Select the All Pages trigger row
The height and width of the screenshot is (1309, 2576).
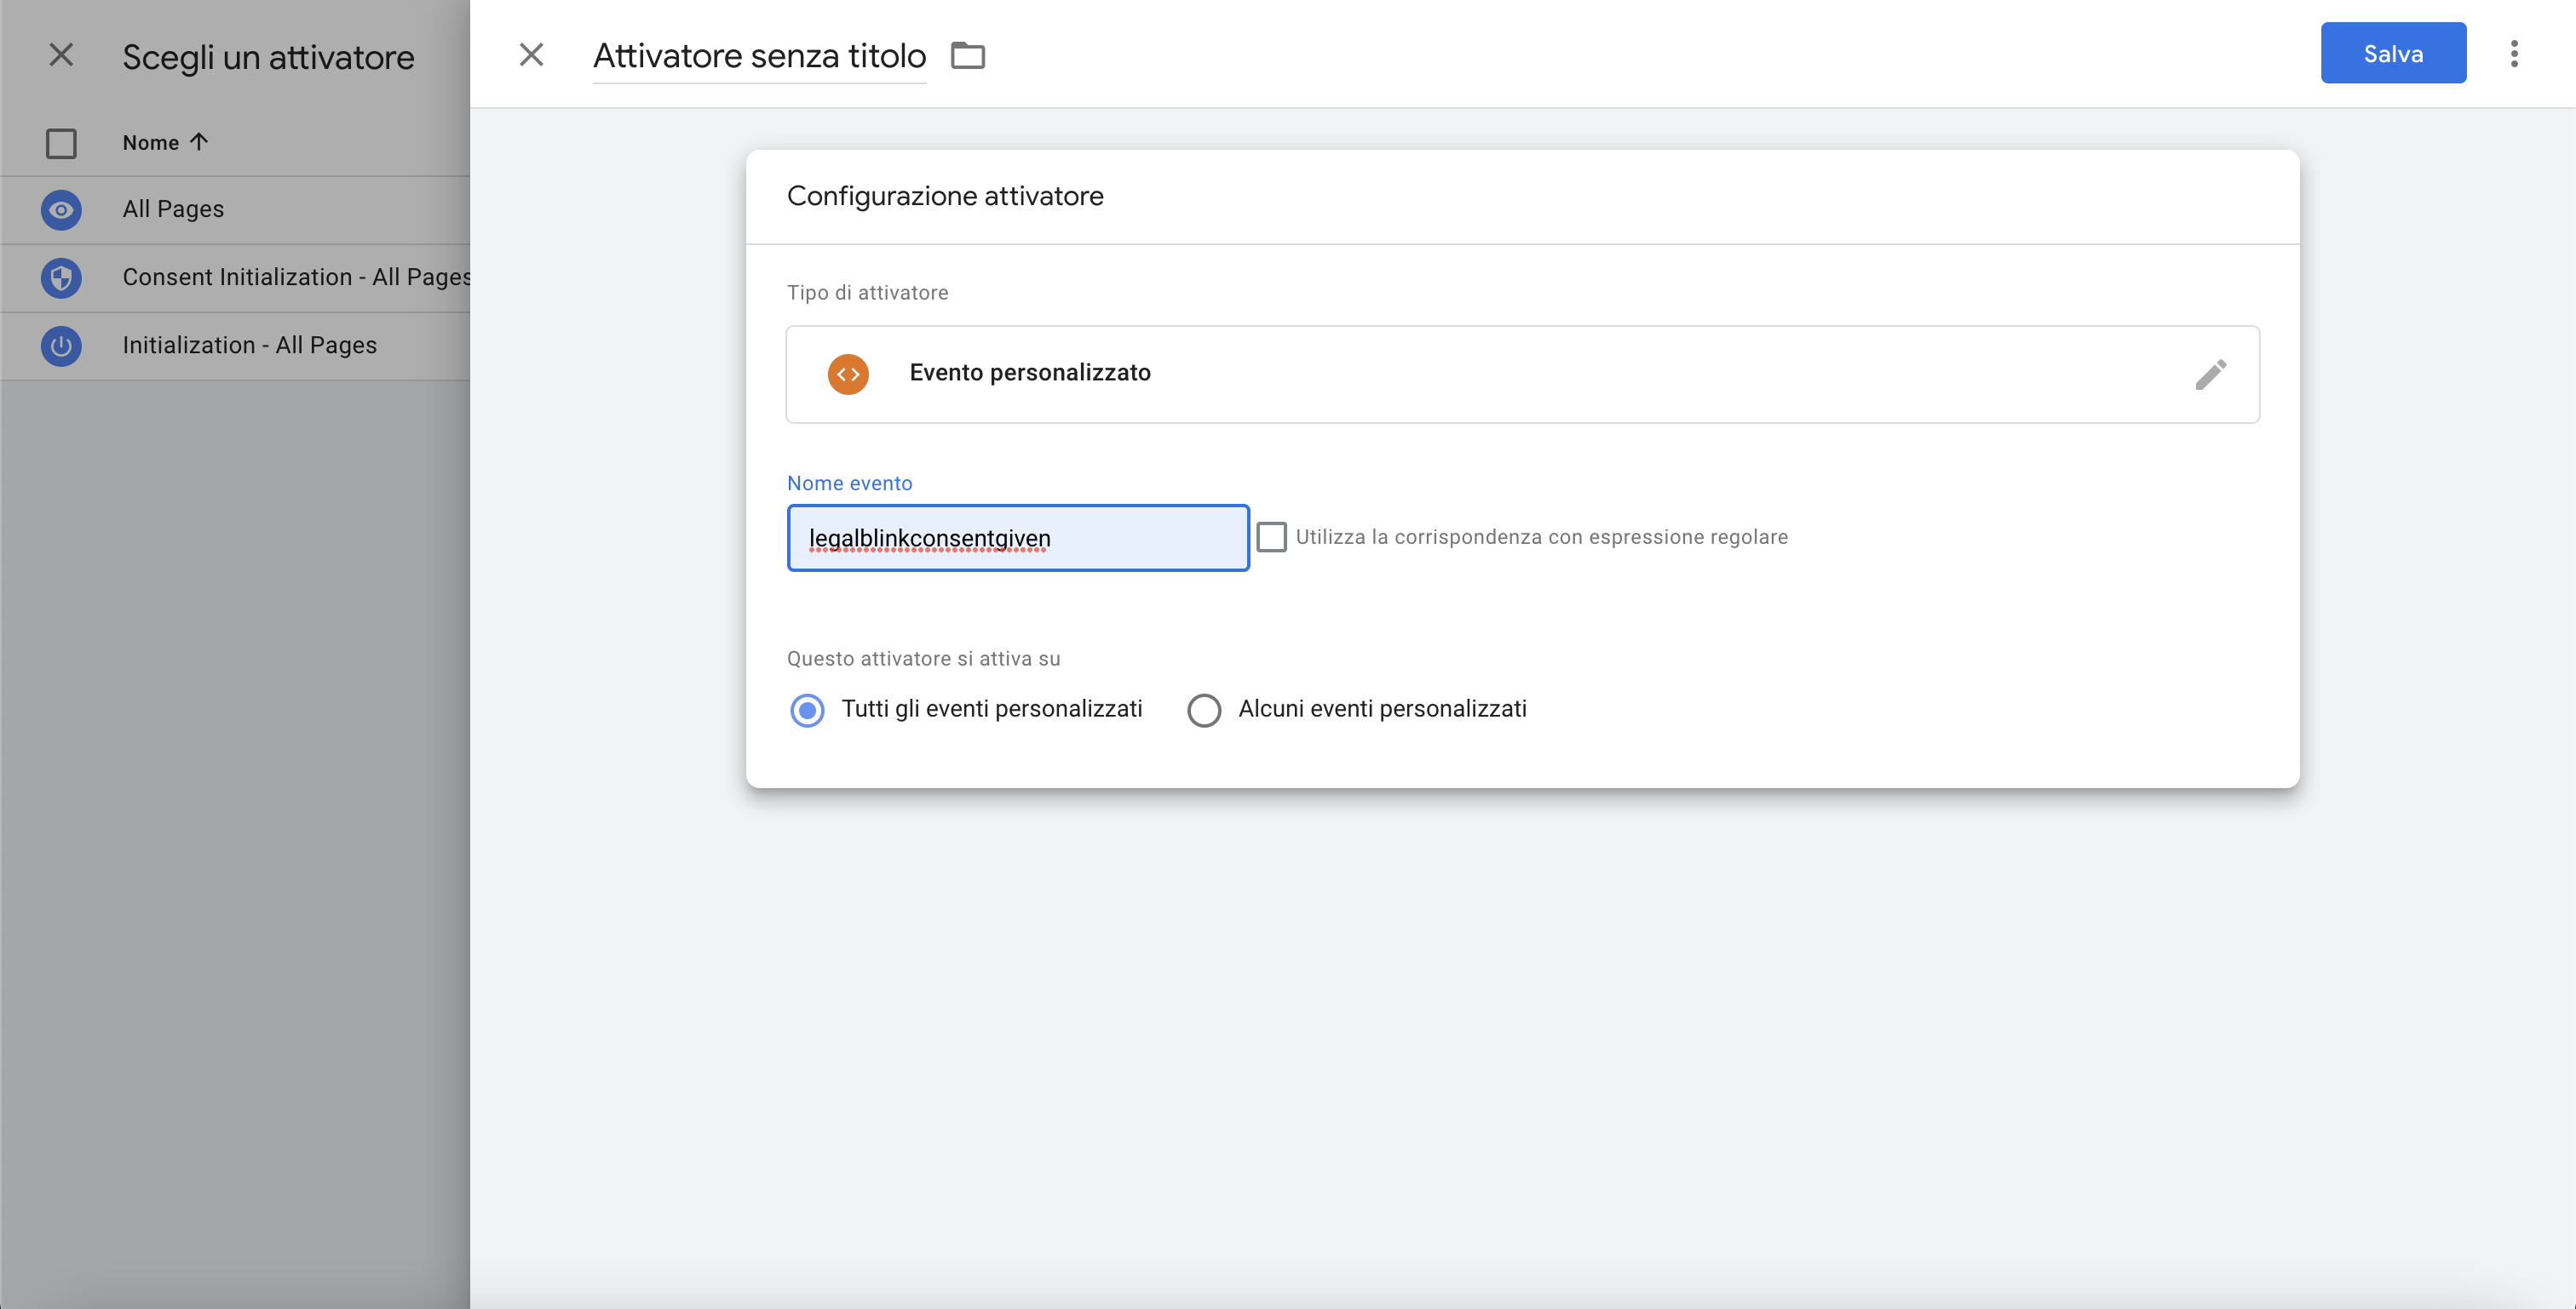click(235, 210)
